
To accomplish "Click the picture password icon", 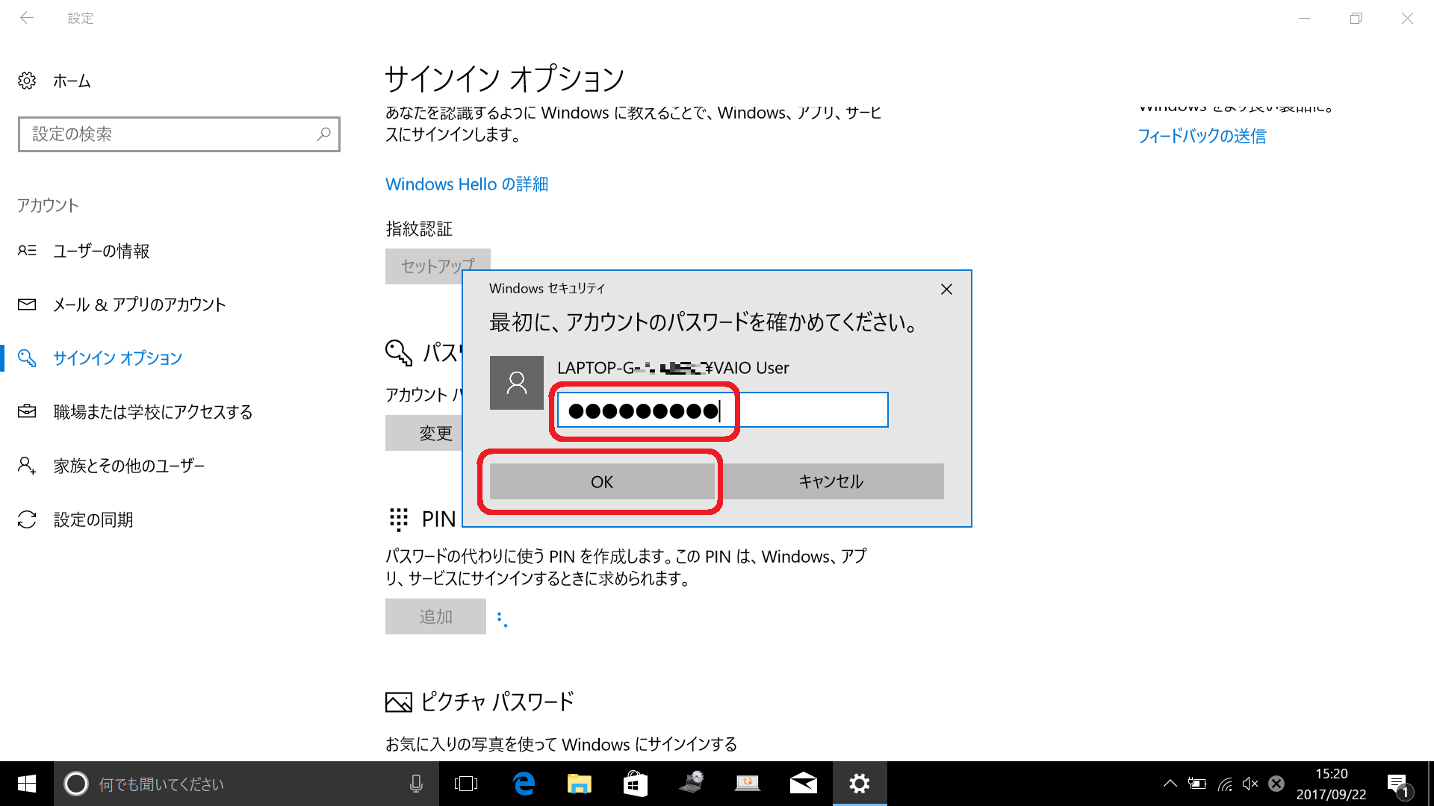I will [x=399, y=702].
